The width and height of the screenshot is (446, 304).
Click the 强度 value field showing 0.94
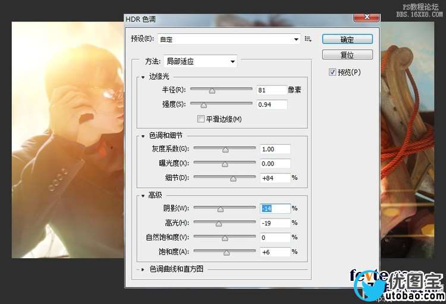coord(272,104)
